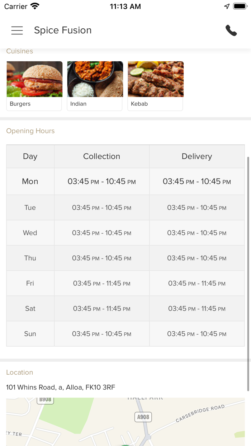251x446 pixels.
Task: Click Carsebridge Road on the map
Action: 200,413
